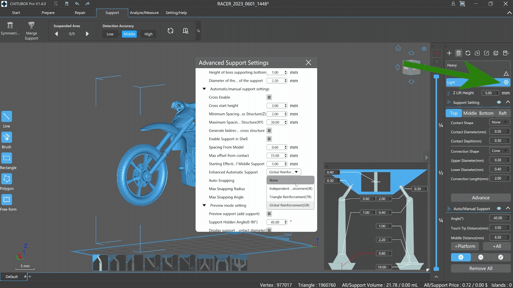Select the Polygon selection tool

click(7, 179)
